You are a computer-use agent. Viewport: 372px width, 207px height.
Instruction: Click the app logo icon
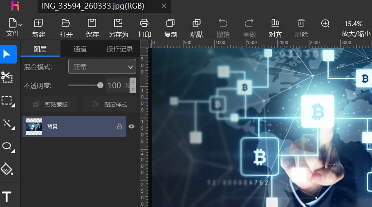point(16,6)
